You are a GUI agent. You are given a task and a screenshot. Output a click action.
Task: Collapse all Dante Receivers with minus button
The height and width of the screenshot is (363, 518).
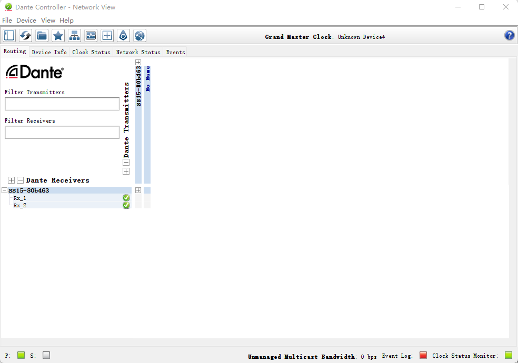click(20, 180)
